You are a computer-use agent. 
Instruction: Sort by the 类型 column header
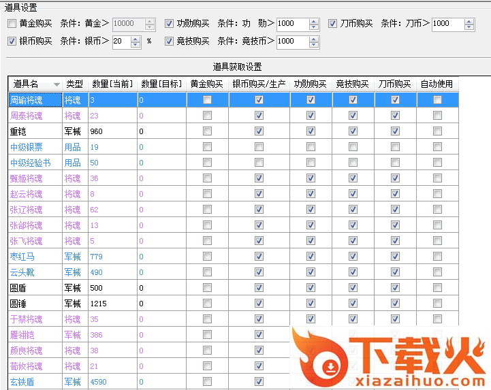(x=74, y=84)
